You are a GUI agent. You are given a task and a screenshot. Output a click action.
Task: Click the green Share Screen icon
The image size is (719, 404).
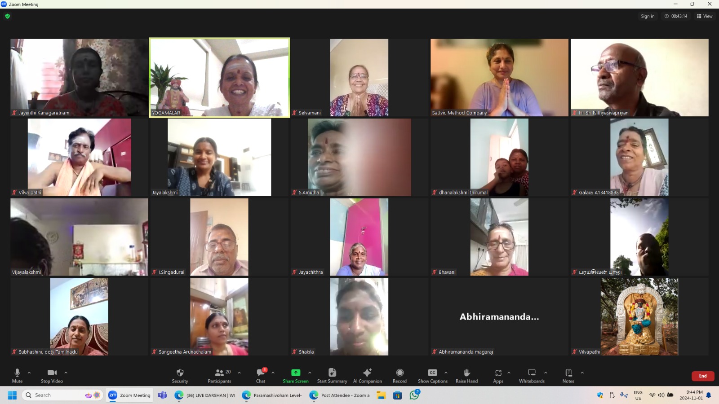tap(295, 373)
